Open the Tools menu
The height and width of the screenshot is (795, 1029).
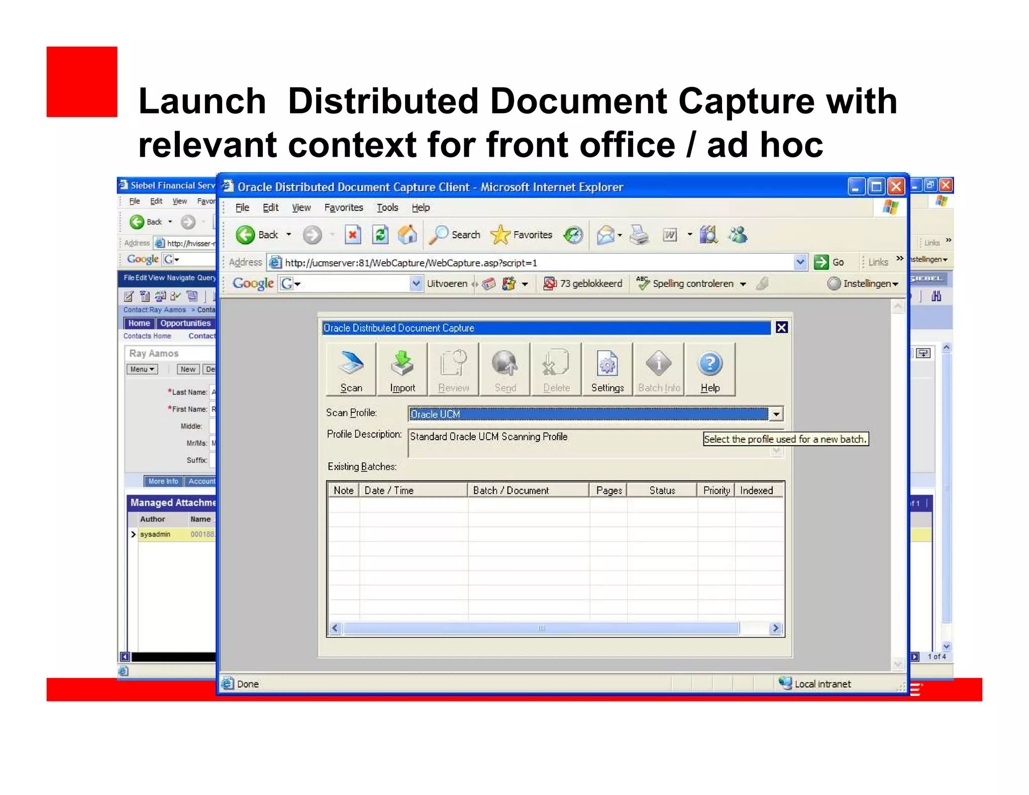pyautogui.click(x=387, y=208)
